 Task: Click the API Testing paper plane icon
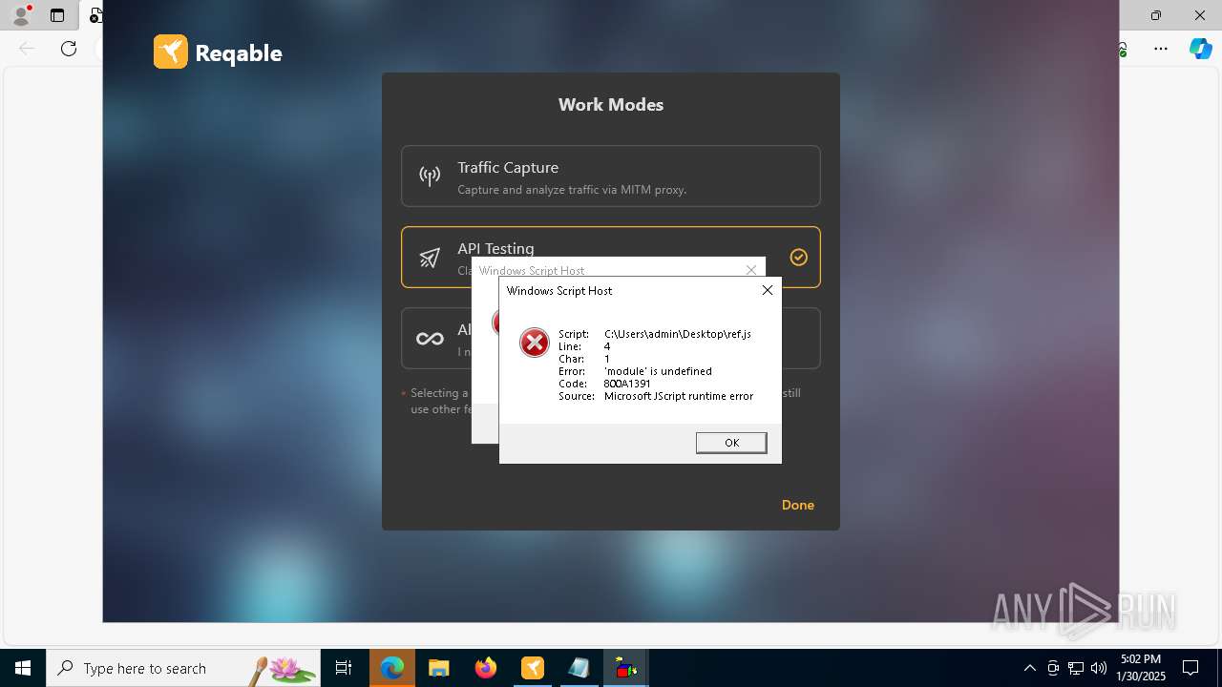(x=430, y=258)
